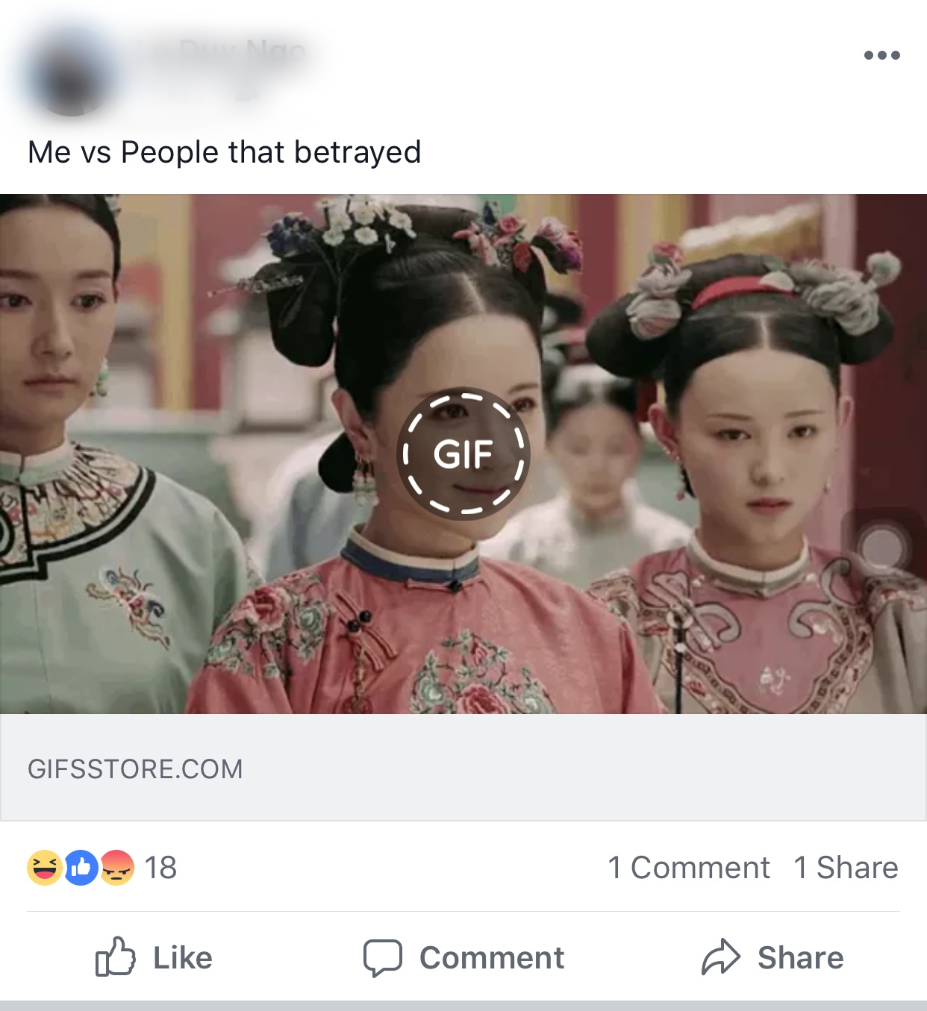The width and height of the screenshot is (927, 1011).
Task: Tap the speech bubble Comment icon
Action: click(x=383, y=958)
